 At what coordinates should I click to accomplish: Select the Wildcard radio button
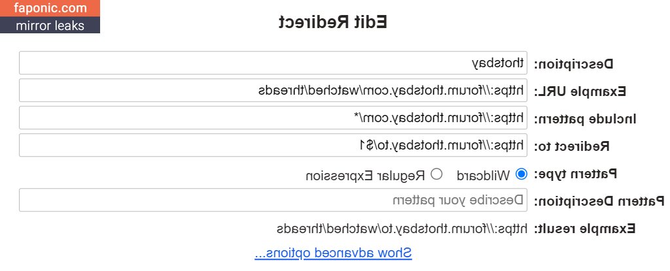tap(521, 174)
